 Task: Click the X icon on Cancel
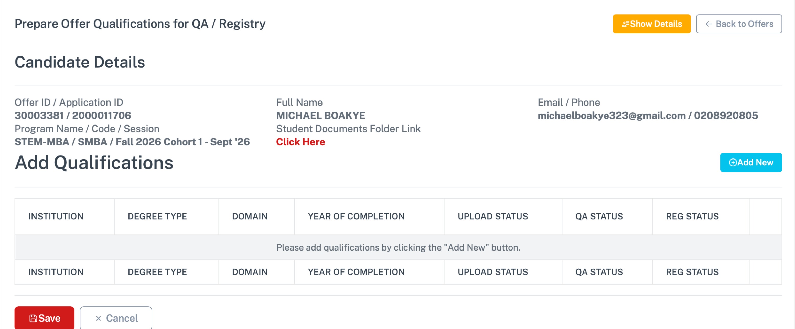pos(99,318)
